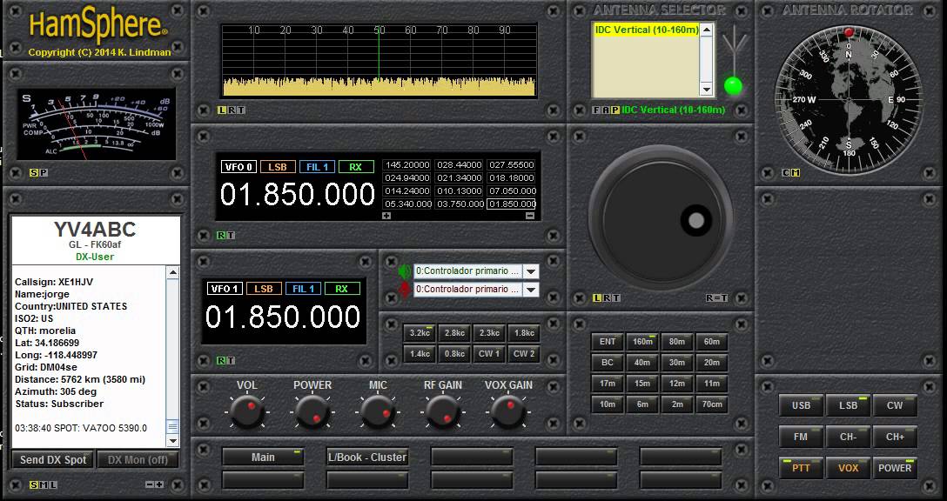This screenshot has width=947, height=501.
Task: Click the C indicator under antenna rotator
Action: coord(786,172)
